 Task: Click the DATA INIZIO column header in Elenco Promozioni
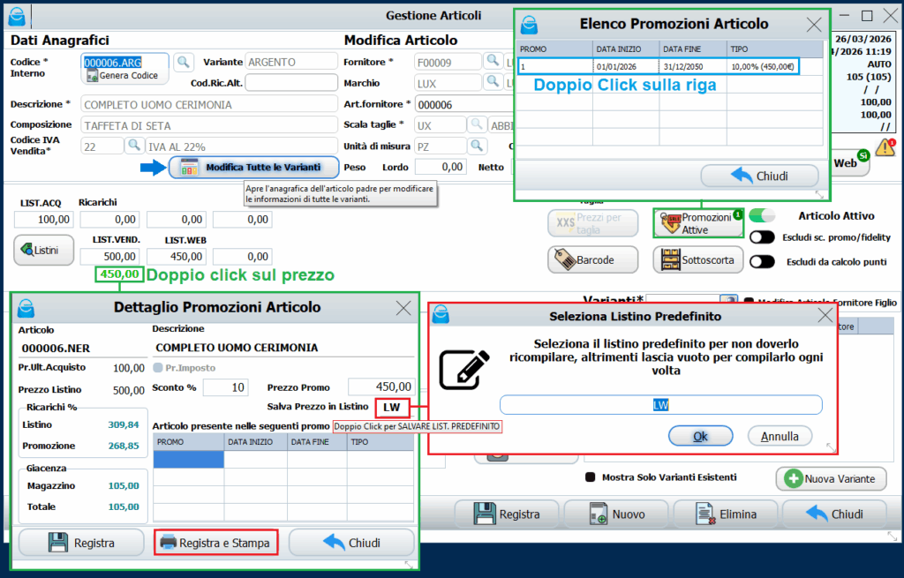pyautogui.click(x=625, y=49)
